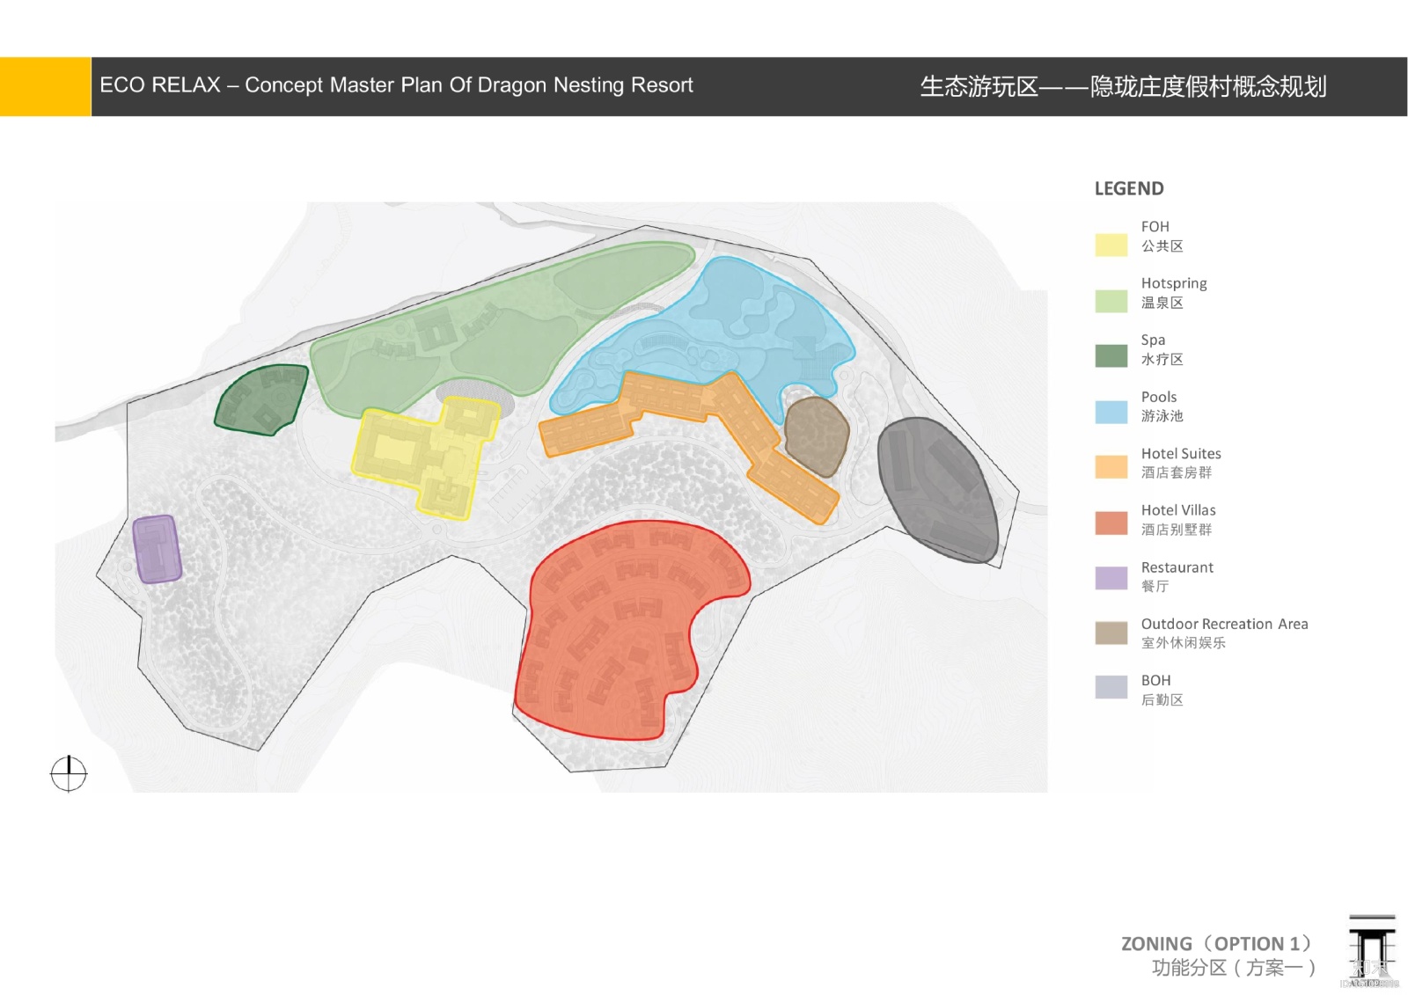Click the 'BOH' legend label
The width and height of the screenshot is (1408, 995).
pyautogui.click(x=1156, y=680)
